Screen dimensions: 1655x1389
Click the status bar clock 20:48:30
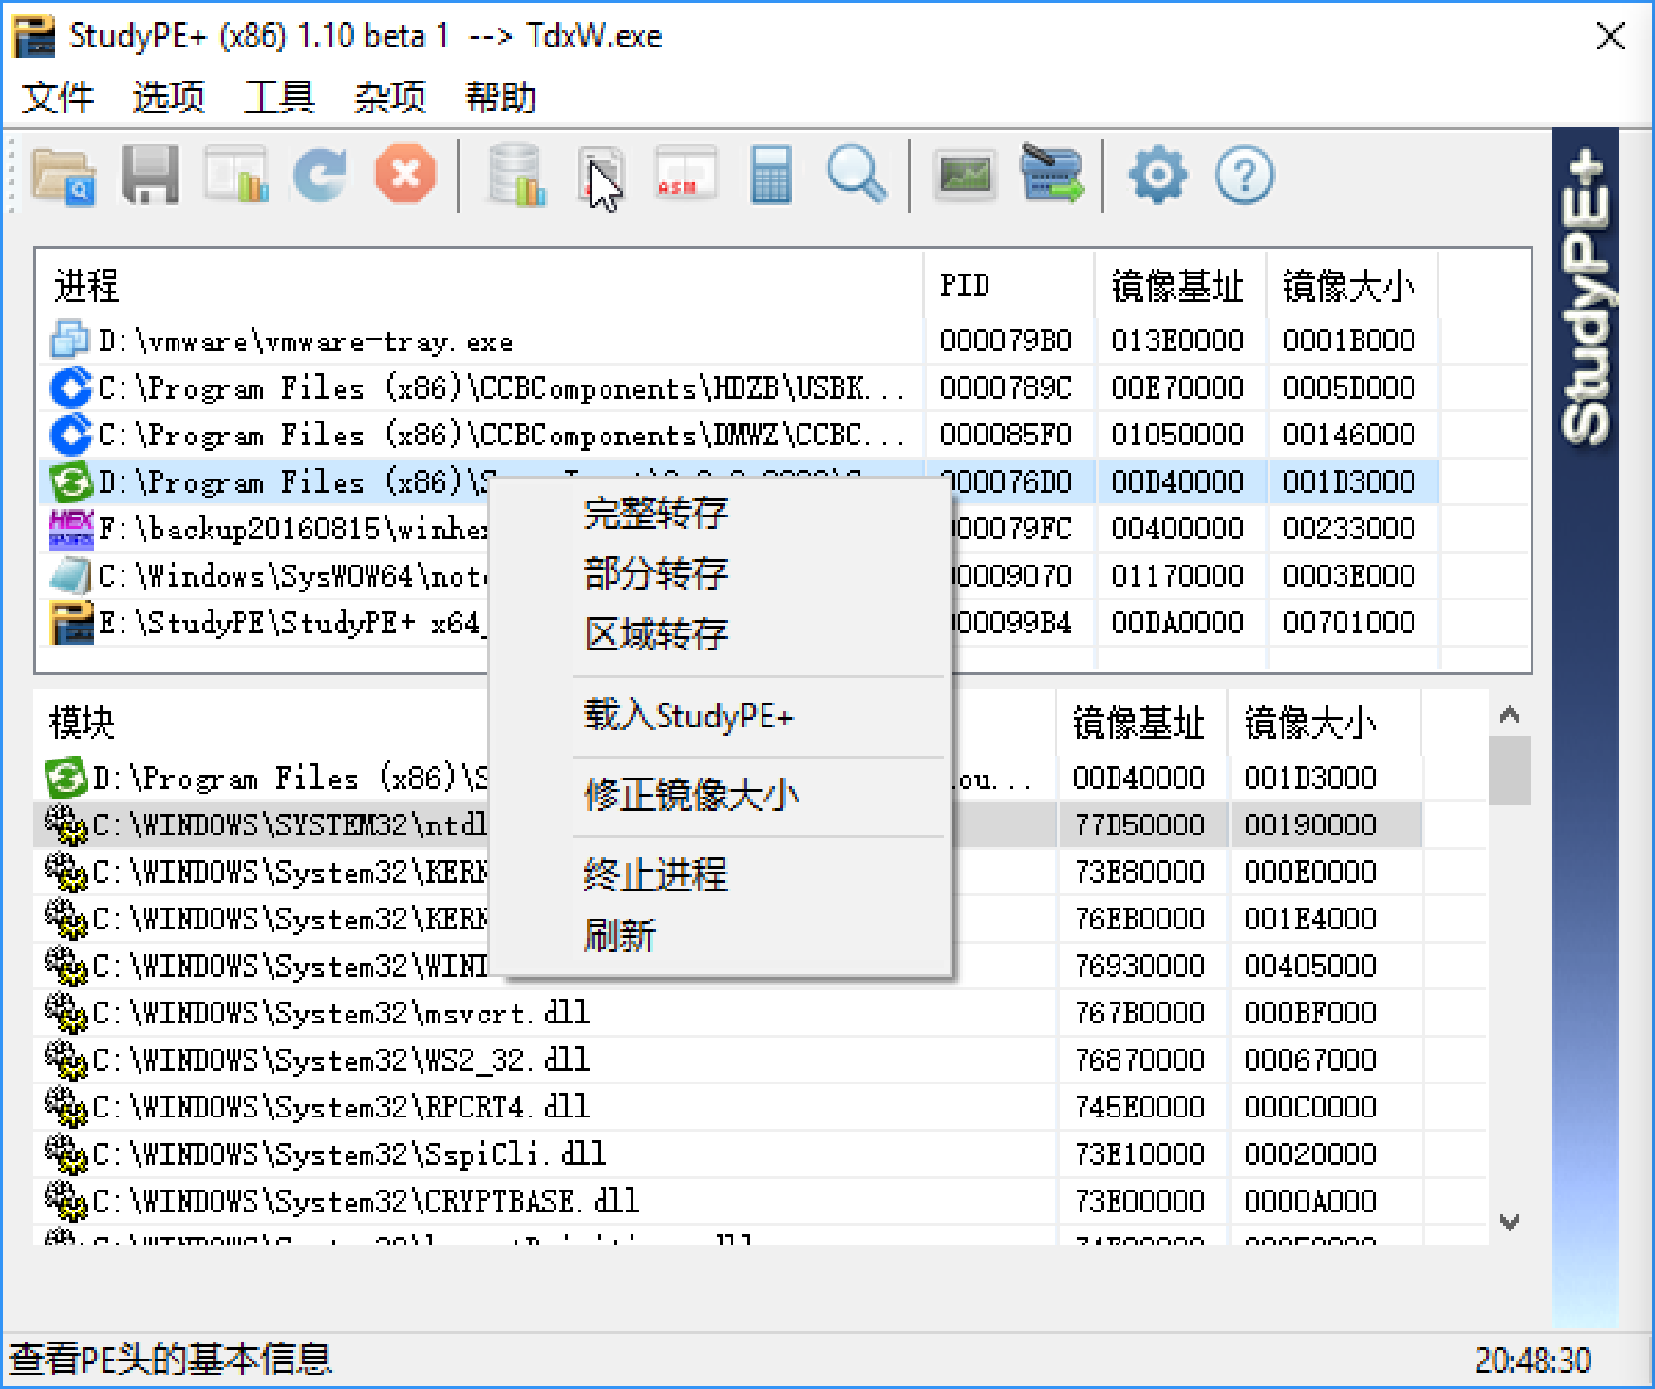click(x=1533, y=1360)
